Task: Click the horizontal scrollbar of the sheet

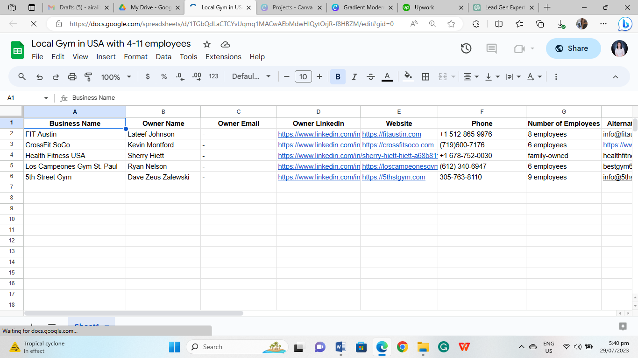Action: pos(134,313)
